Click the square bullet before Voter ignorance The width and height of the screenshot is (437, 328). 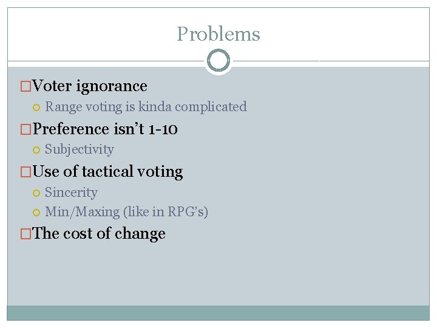click(26, 87)
